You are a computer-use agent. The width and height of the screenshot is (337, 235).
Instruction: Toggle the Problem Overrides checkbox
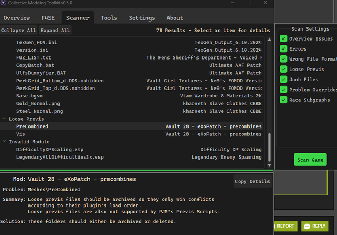pyautogui.click(x=283, y=90)
